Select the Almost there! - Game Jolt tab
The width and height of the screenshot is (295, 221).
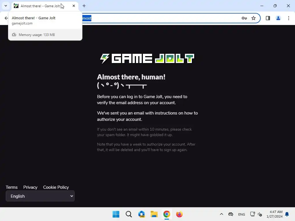[45, 6]
